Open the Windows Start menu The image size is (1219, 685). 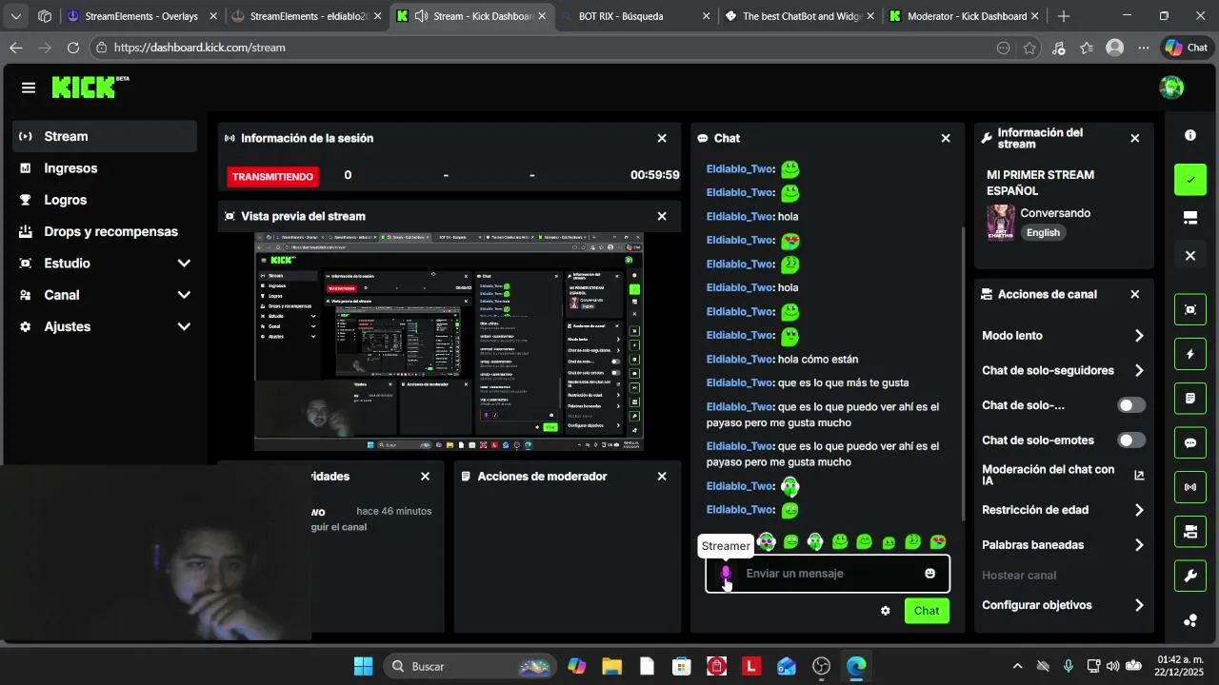click(x=363, y=666)
